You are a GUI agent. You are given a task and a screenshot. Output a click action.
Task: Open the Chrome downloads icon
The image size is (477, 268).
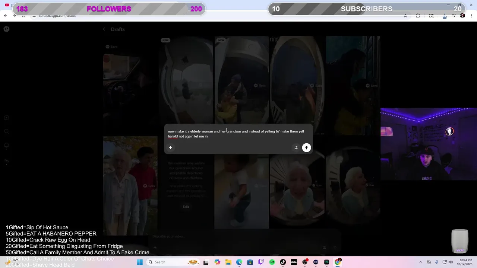445,16
